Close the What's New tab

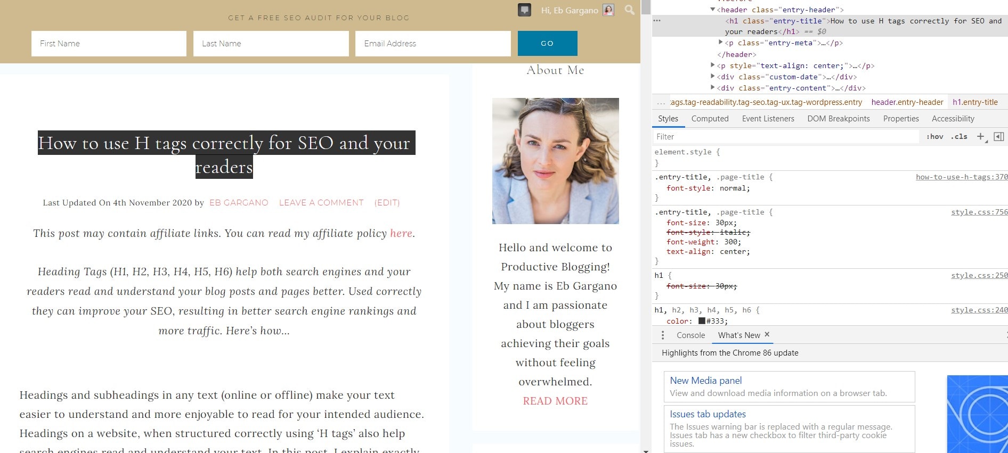767,334
